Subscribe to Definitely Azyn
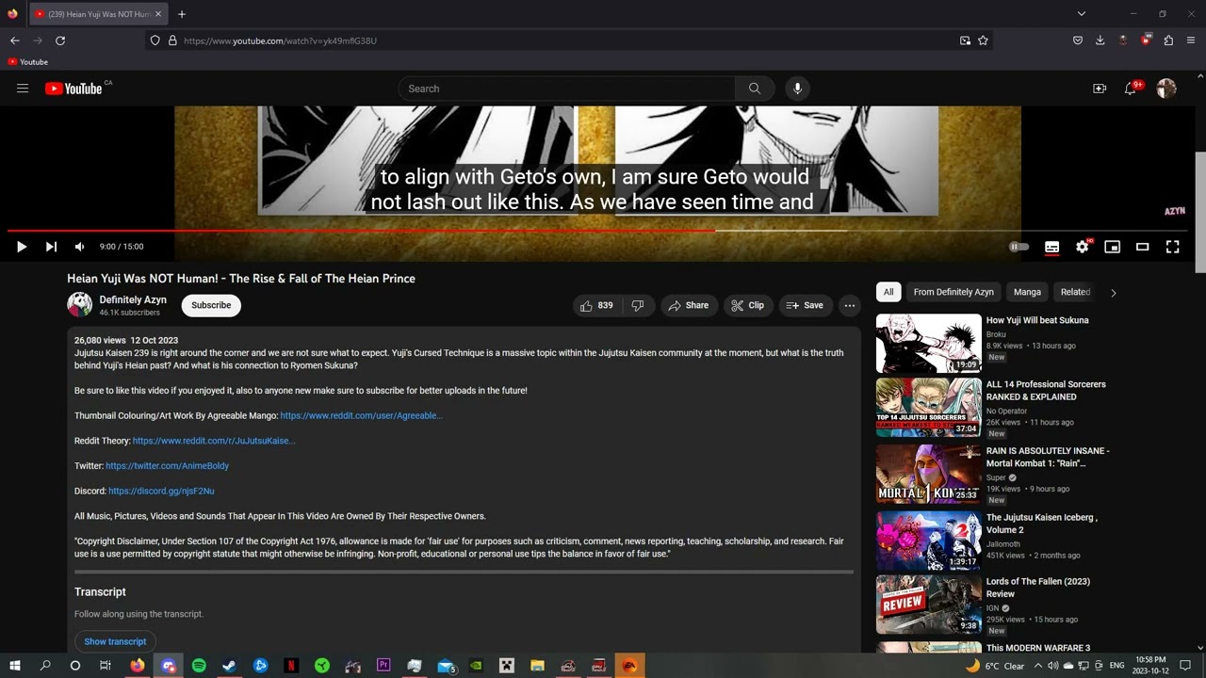This screenshot has width=1206, height=678. tap(211, 305)
